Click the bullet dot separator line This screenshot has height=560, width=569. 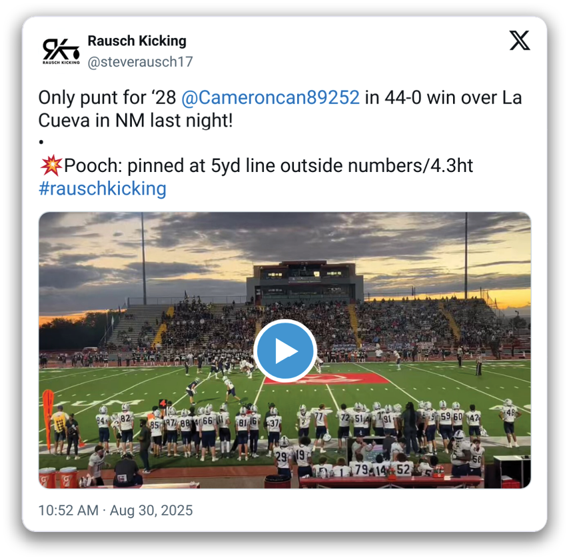(41, 141)
